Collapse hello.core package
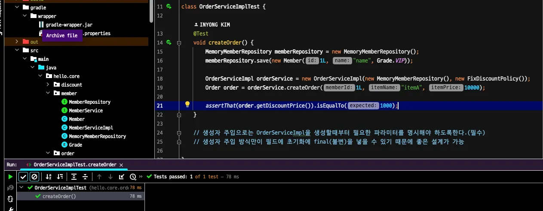The image size is (543, 211). pyautogui.click(x=40, y=76)
